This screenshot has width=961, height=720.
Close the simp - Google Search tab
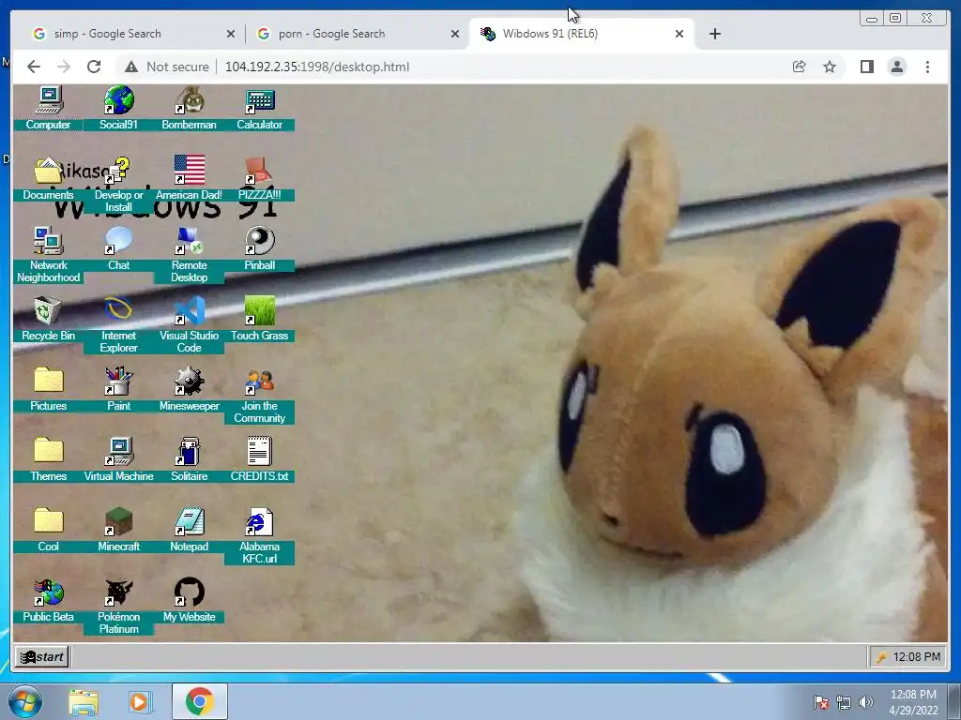tap(231, 34)
